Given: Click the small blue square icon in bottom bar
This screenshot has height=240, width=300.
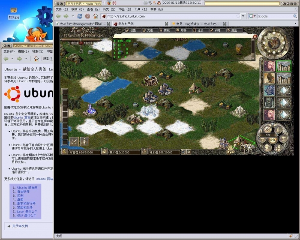Looking at the screenshot, I should (x=183, y=152).
